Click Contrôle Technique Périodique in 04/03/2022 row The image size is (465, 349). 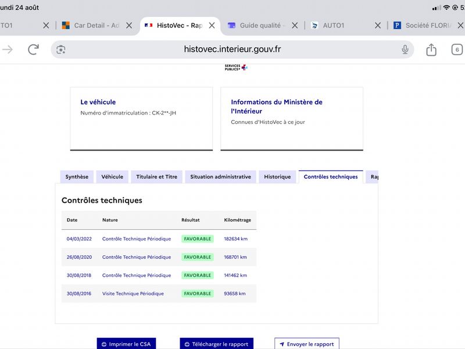[137, 239]
